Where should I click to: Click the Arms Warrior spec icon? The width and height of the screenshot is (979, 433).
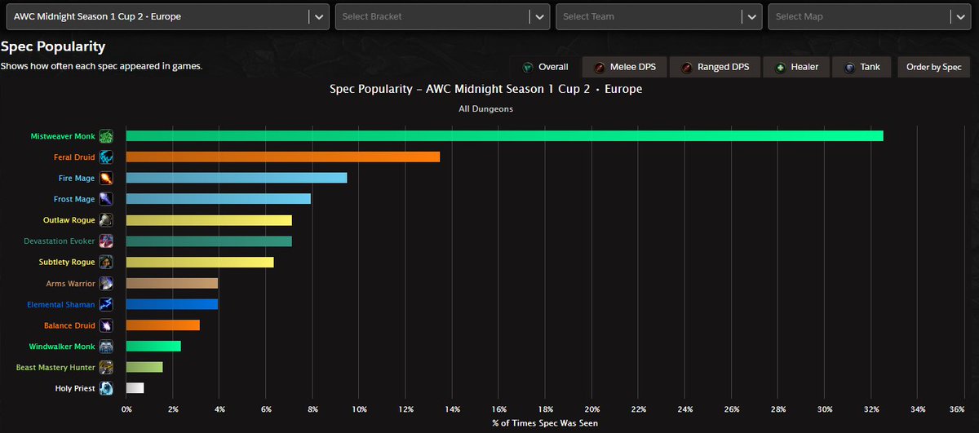[x=106, y=283]
